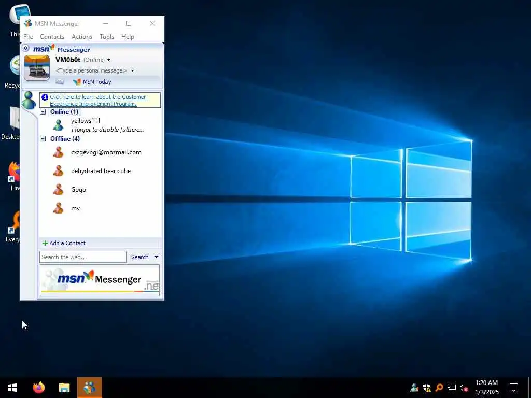Viewport: 531px width, 398px height.
Task: Open the network status tray icon
Action: coord(452,388)
